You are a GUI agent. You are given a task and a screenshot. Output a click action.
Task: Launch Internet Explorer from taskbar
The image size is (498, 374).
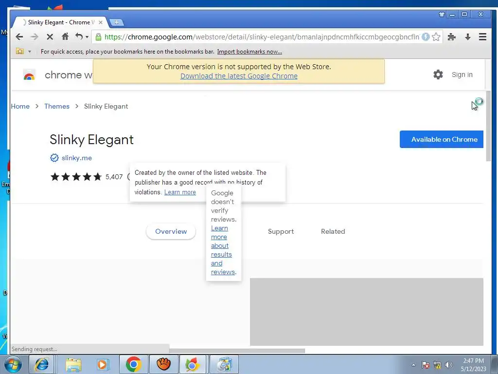[42, 364]
